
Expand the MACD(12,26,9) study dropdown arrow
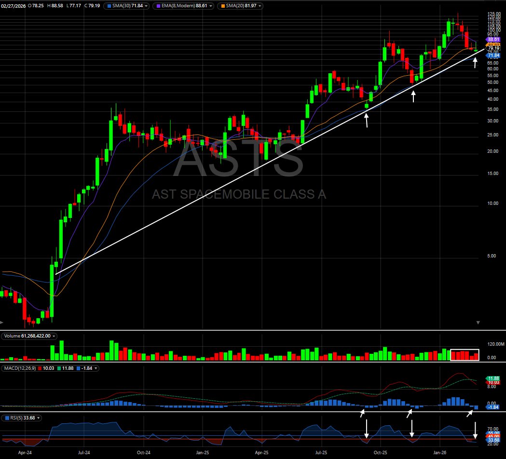pos(96,368)
